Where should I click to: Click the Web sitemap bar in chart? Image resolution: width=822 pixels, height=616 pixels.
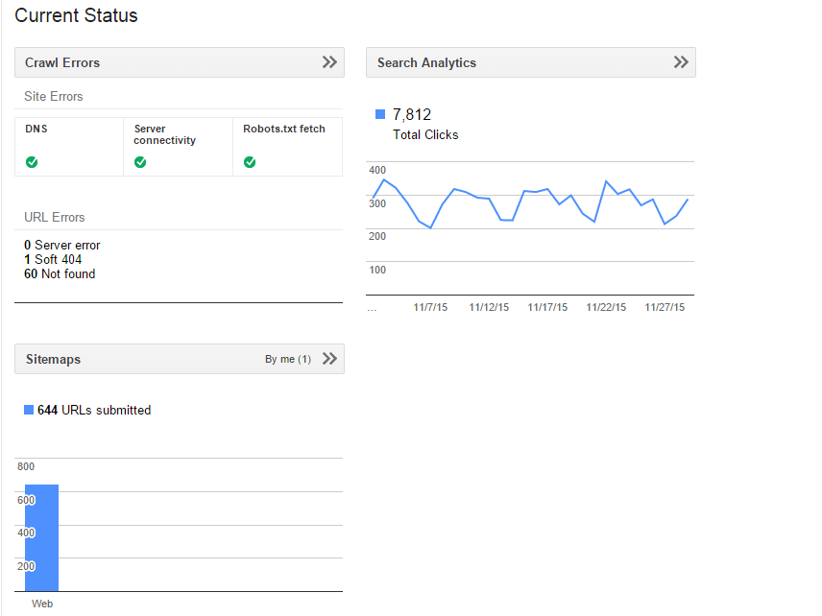click(x=42, y=537)
